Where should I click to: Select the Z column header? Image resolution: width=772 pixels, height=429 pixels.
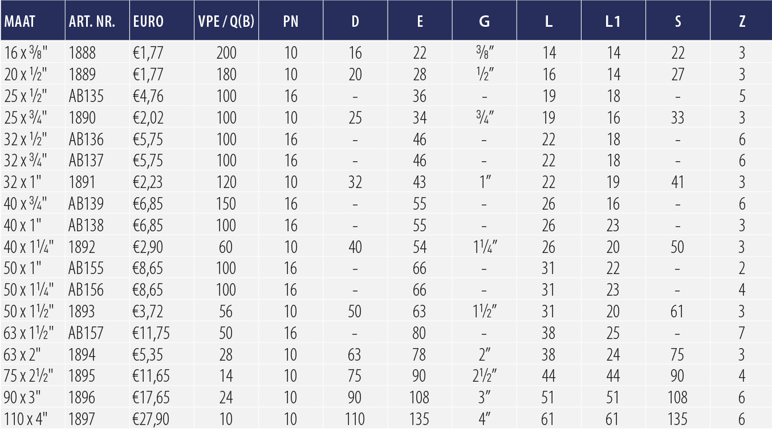742,22
